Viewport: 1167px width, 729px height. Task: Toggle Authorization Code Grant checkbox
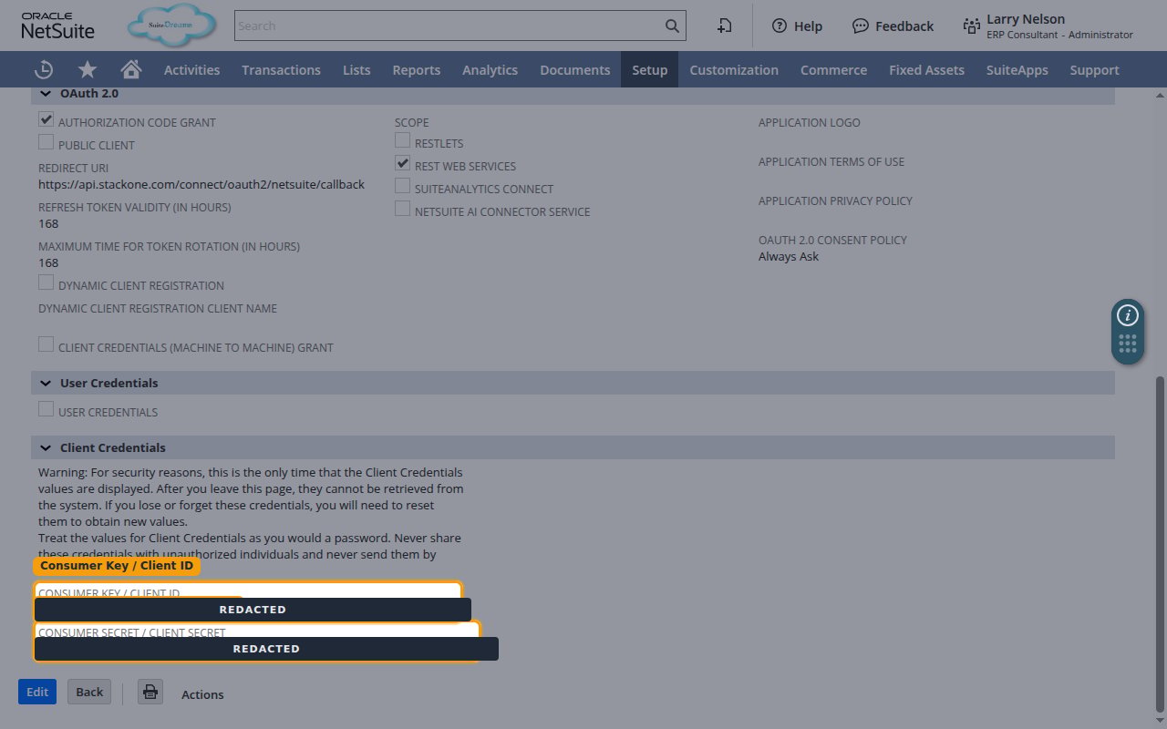[46, 119]
